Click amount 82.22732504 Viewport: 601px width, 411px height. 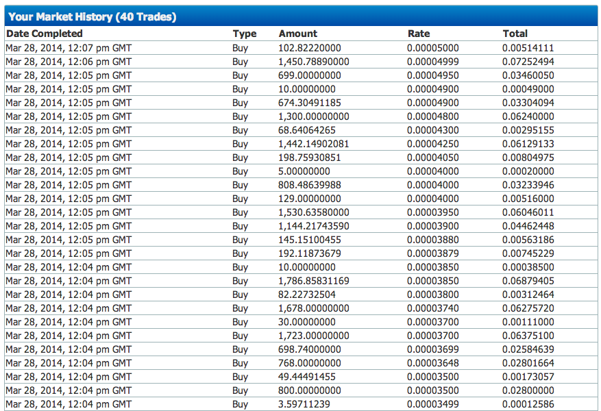[x=307, y=295]
